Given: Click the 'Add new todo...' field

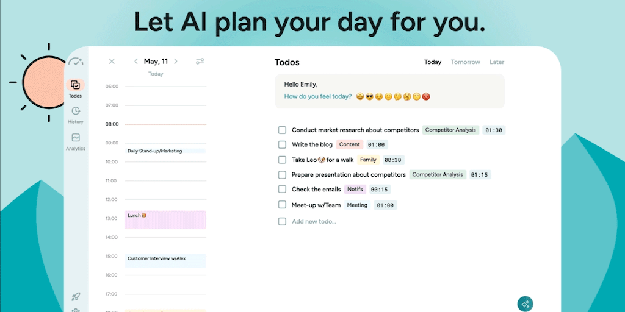Looking at the screenshot, I should pyautogui.click(x=314, y=221).
